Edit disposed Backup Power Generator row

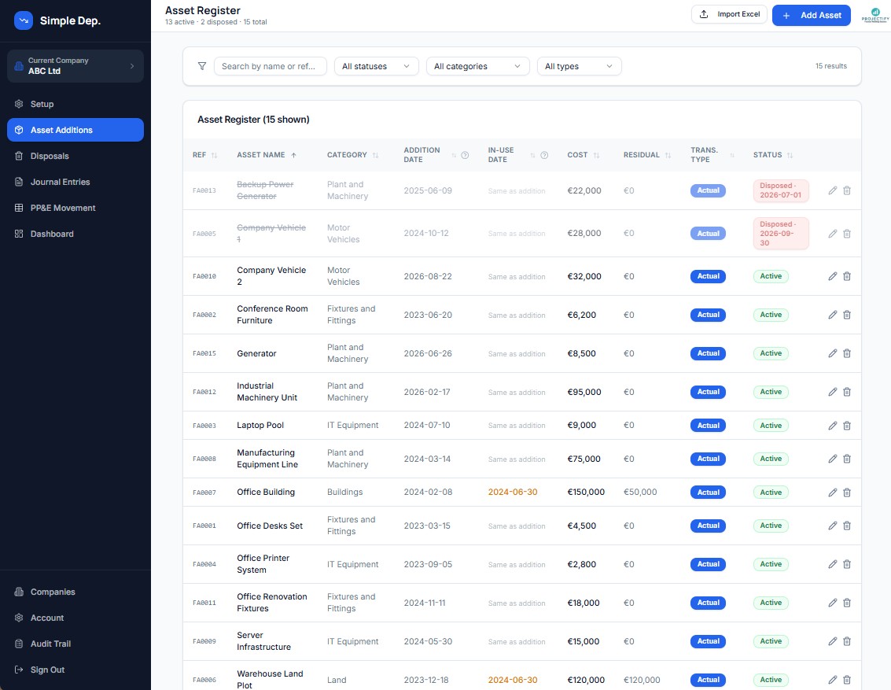[833, 190]
